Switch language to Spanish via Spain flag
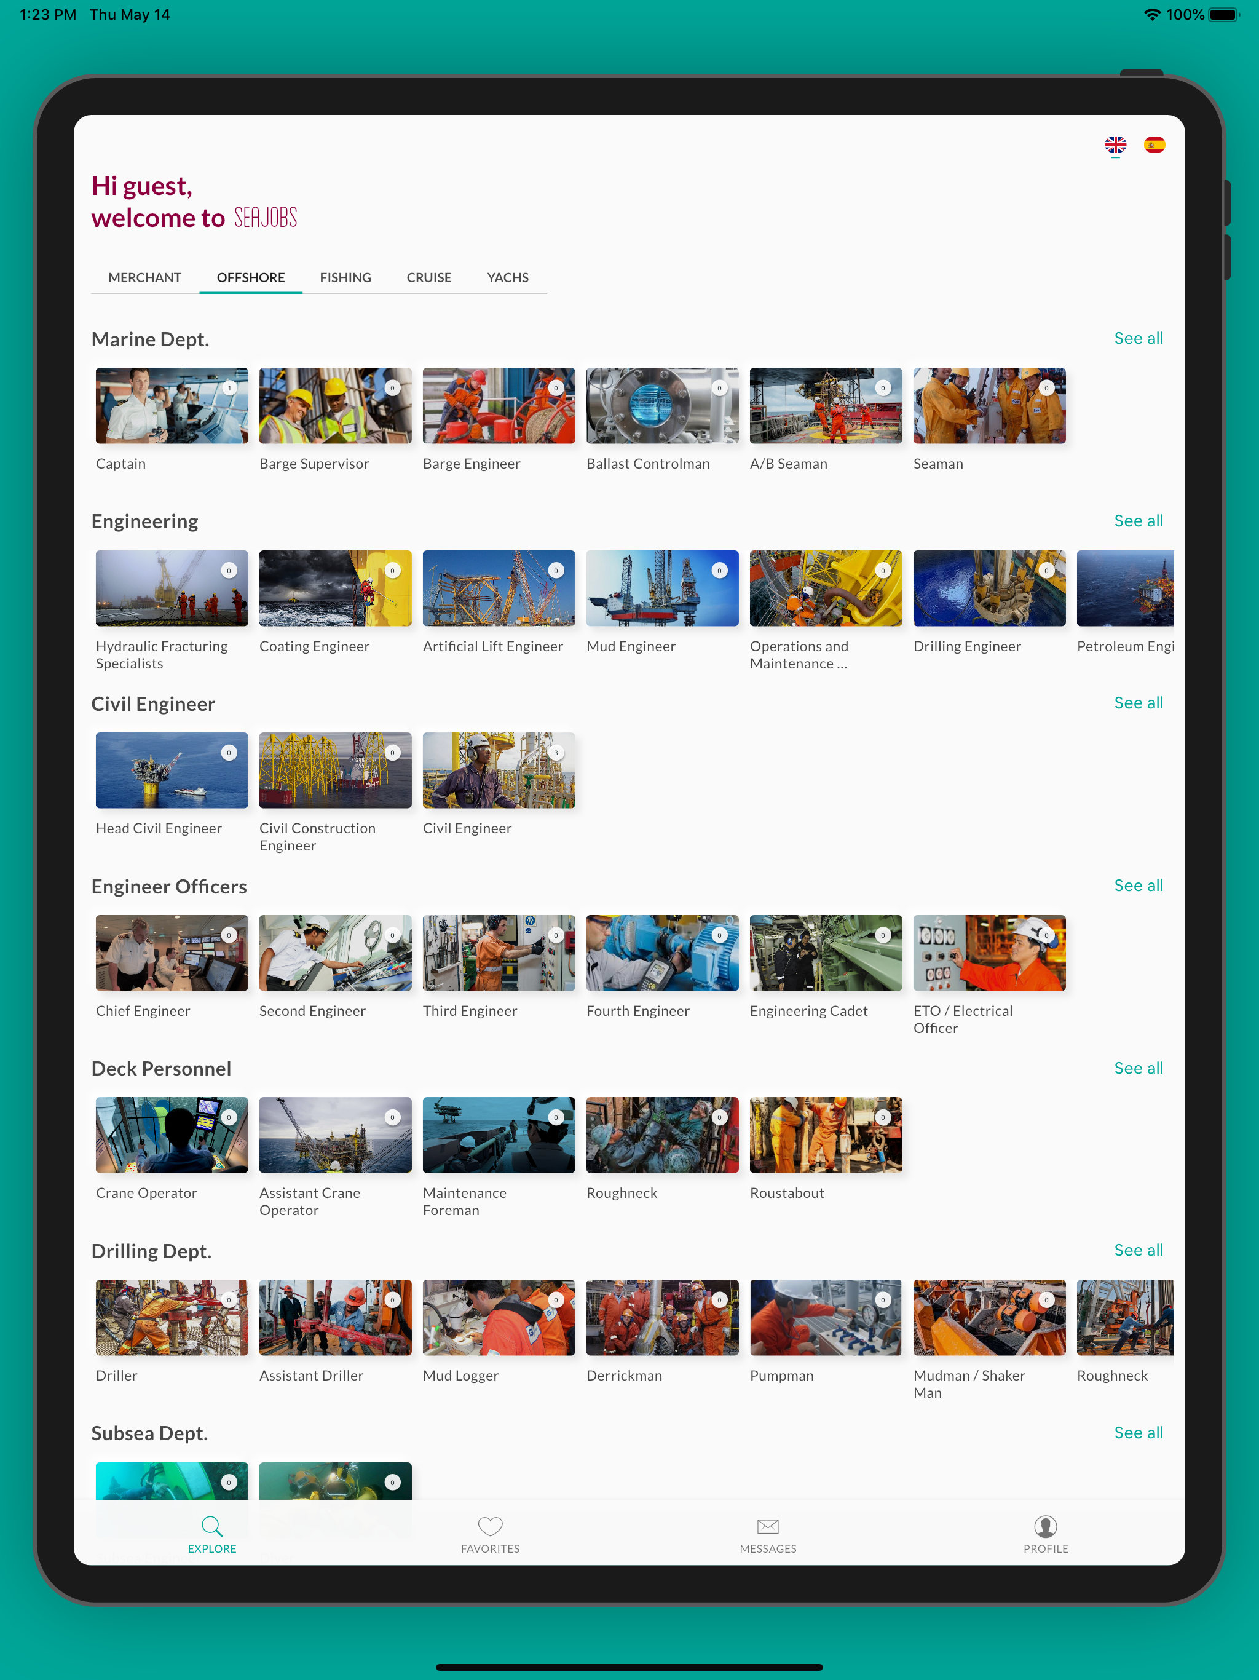This screenshot has height=1680, width=1259. click(1154, 145)
